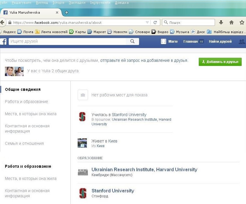Open the Інструменти menu
Viewport: 246px width, 204px height.
point(100,3)
